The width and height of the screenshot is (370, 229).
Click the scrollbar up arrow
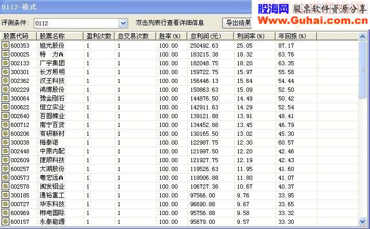coord(362,36)
